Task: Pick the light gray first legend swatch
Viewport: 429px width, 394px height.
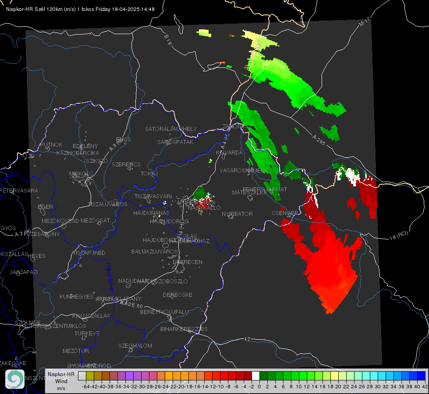Action: (x=82, y=376)
